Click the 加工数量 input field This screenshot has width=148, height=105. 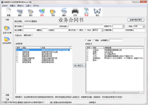29,30
